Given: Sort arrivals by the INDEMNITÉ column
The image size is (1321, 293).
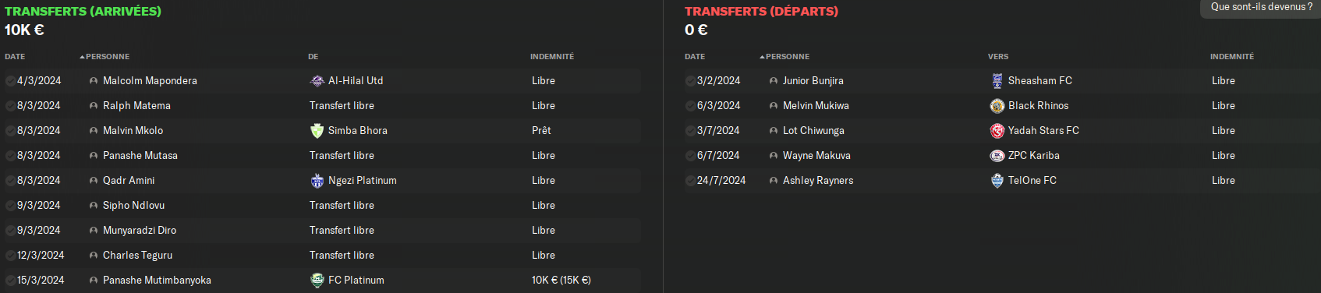Looking at the screenshot, I should tap(552, 57).
